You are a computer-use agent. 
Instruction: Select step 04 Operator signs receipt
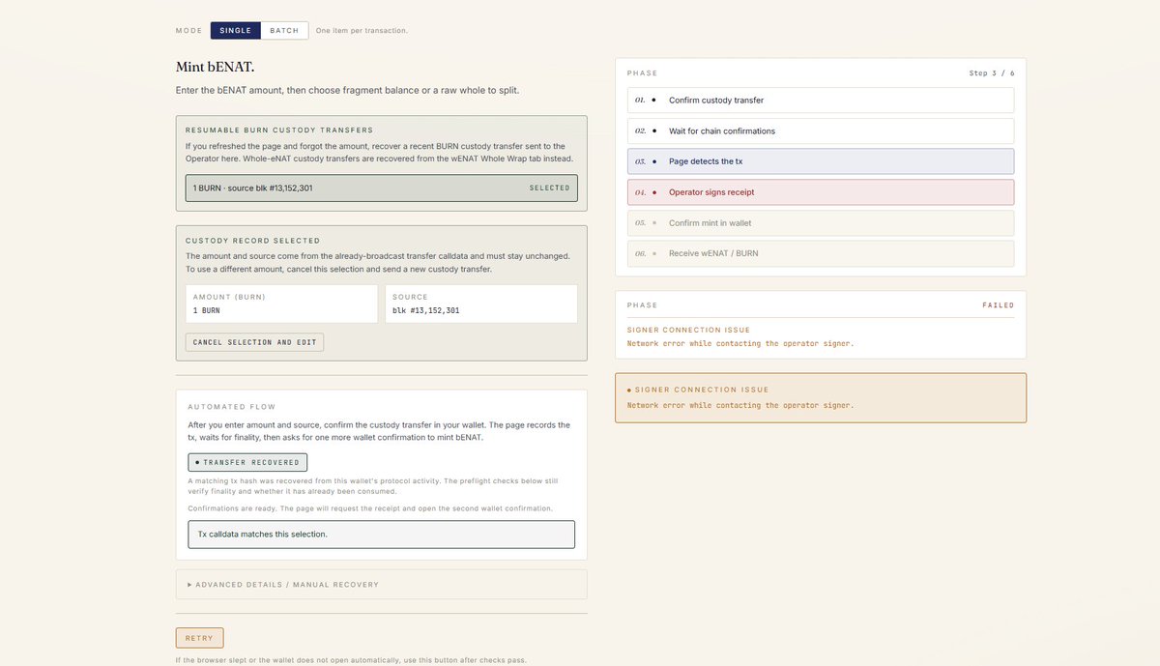pos(821,192)
